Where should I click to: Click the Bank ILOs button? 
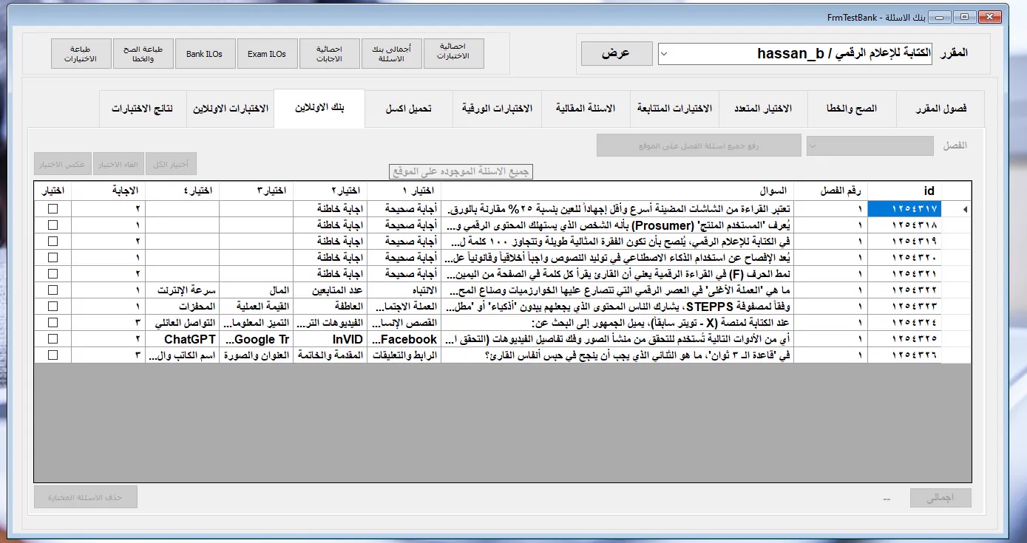coord(204,54)
